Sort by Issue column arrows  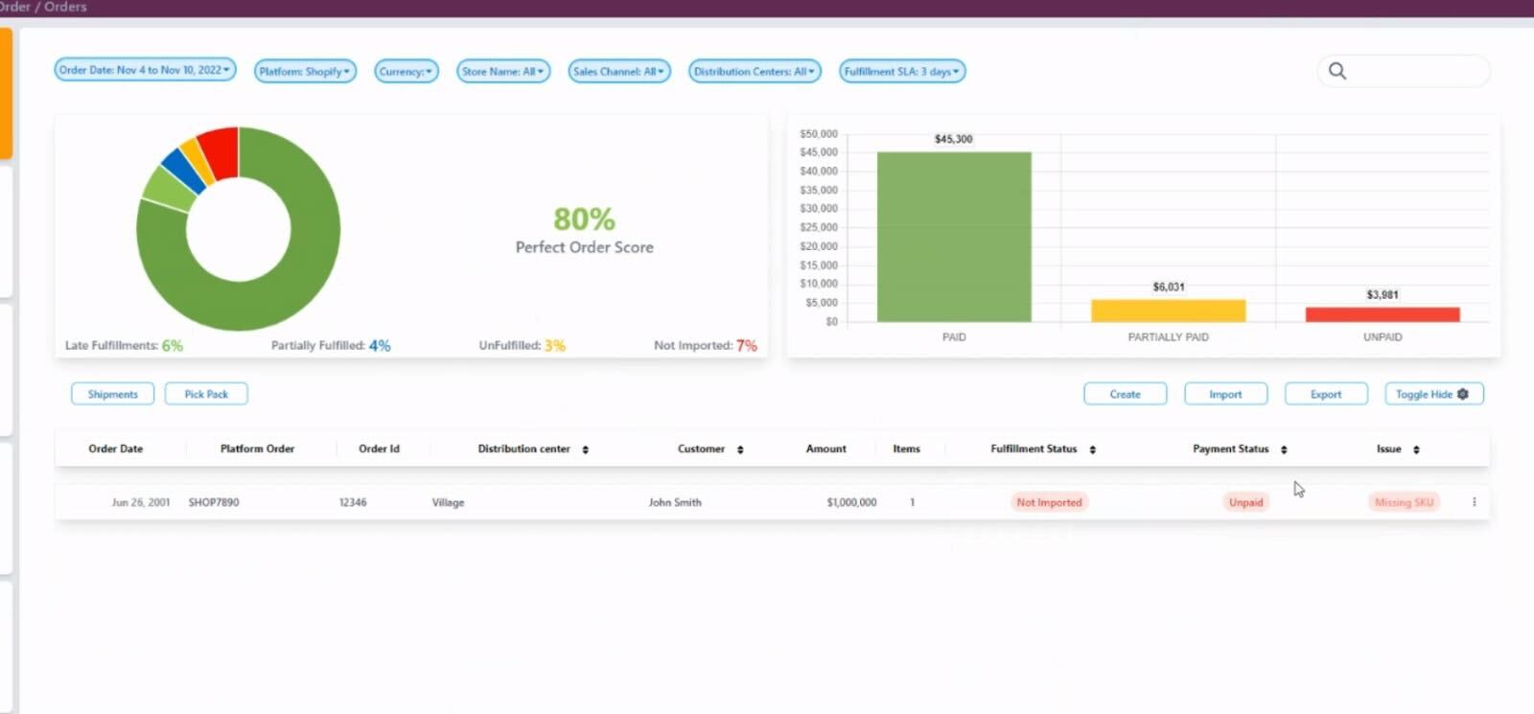(1416, 449)
